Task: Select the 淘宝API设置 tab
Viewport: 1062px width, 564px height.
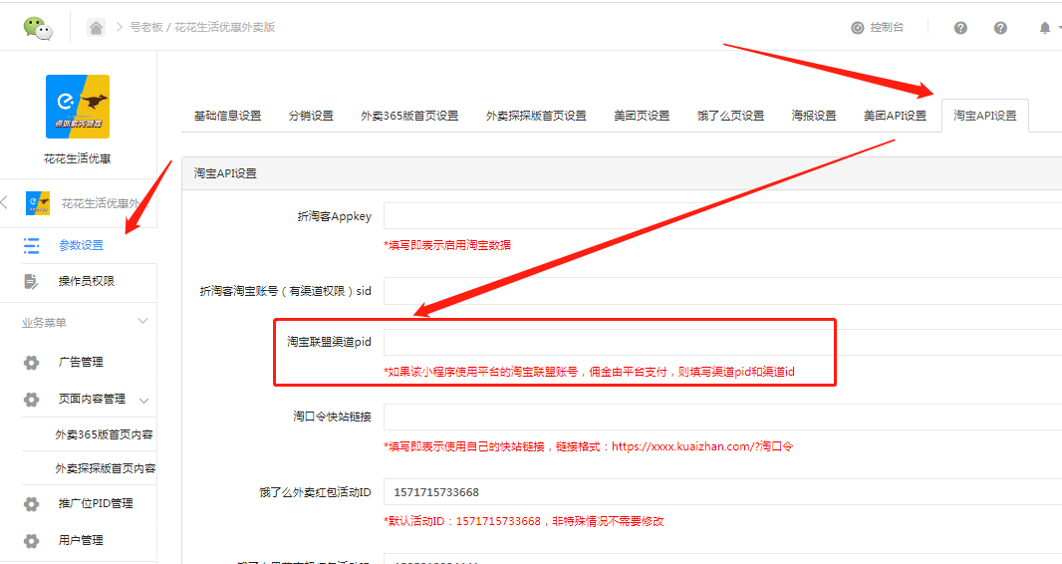Action: [x=985, y=116]
